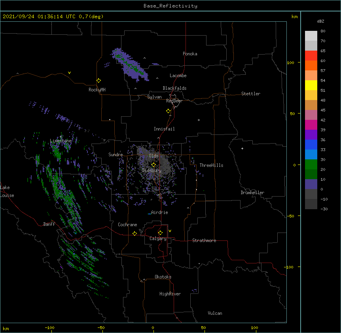
Task: Click the white plus marker north of Drumheller
Action: coord(242,148)
